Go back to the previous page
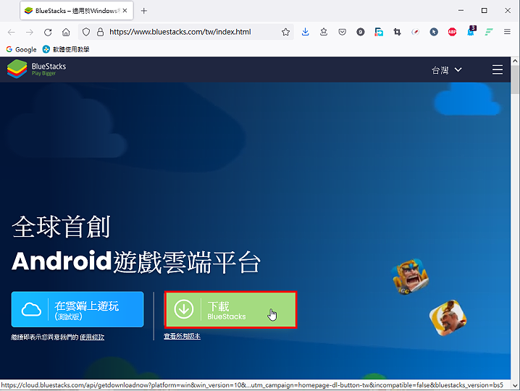 pos(12,32)
